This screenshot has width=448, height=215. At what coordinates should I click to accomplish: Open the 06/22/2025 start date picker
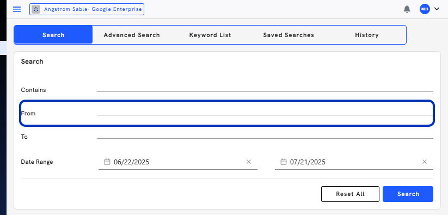pos(177,162)
